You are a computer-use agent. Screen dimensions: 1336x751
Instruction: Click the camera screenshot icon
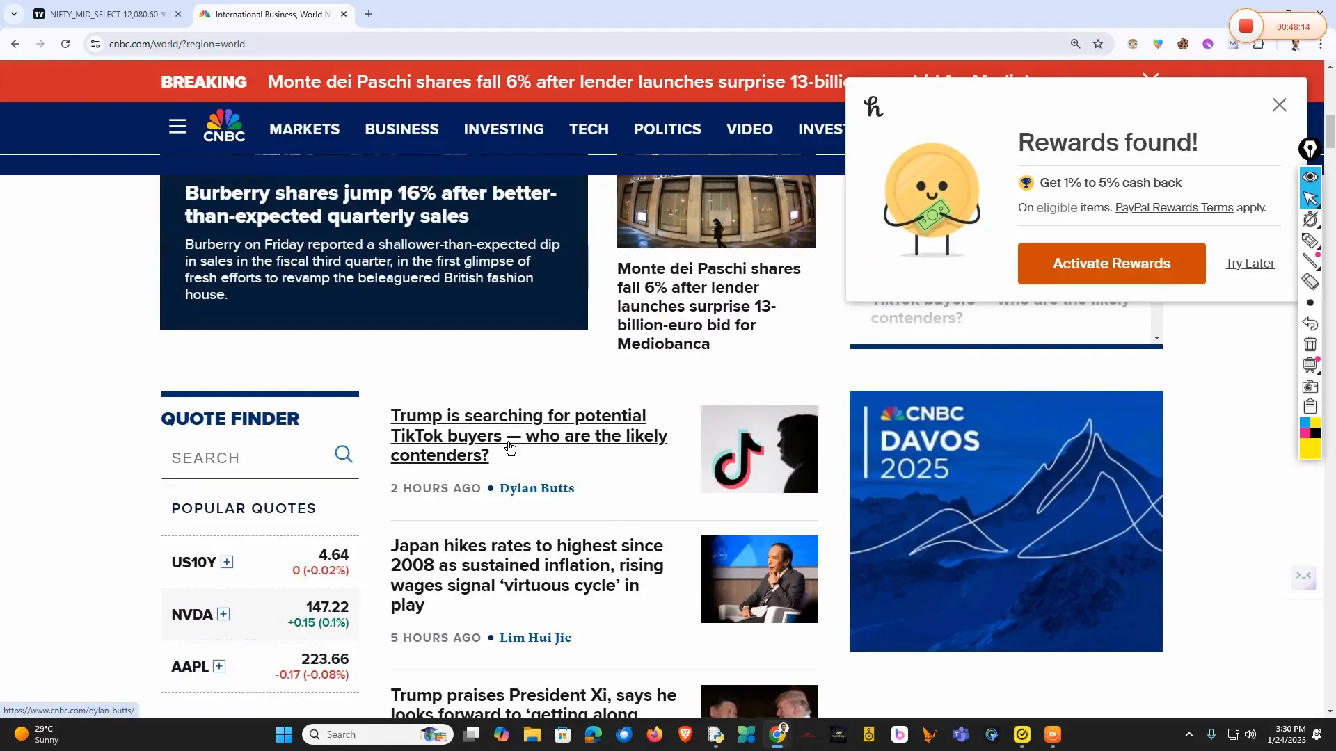1310,386
